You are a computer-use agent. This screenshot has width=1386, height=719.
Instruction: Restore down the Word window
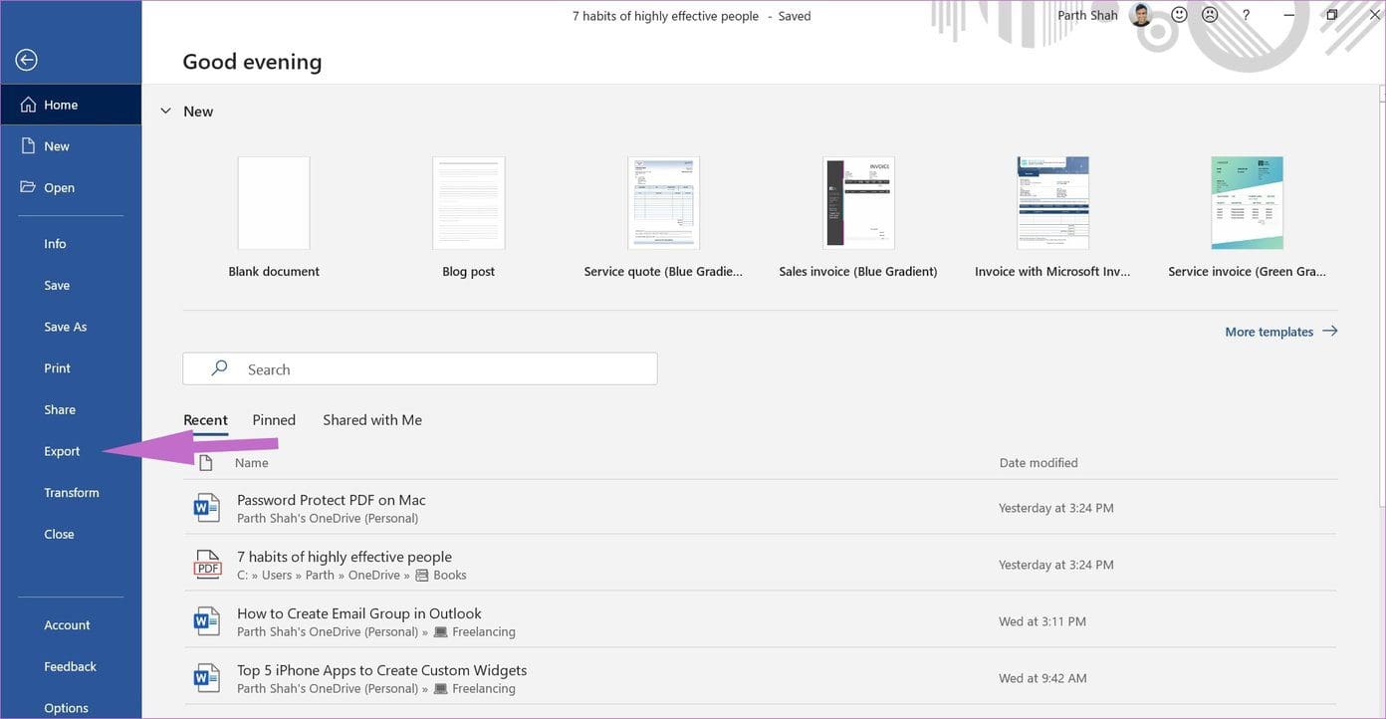point(1332,15)
